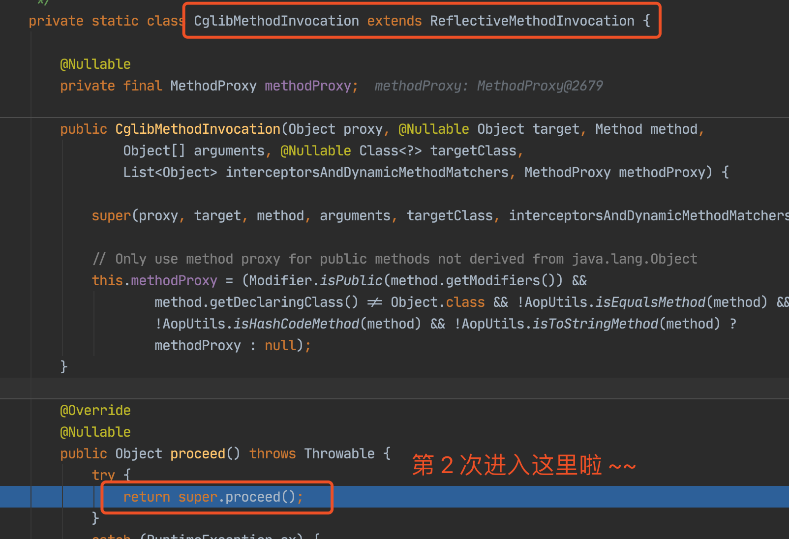
Task: Click the methodProxy field name before semicolon
Action: tap(308, 86)
